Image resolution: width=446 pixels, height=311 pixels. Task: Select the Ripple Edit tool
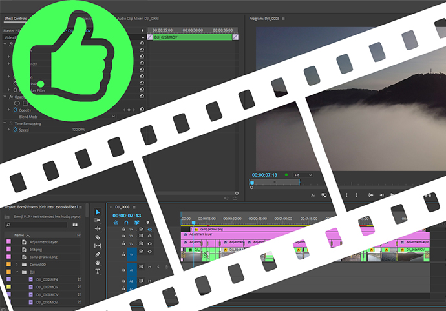[x=98, y=228]
